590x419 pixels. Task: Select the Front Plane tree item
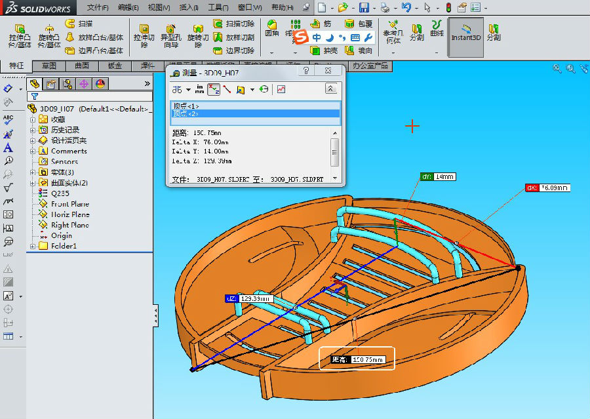(70, 204)
